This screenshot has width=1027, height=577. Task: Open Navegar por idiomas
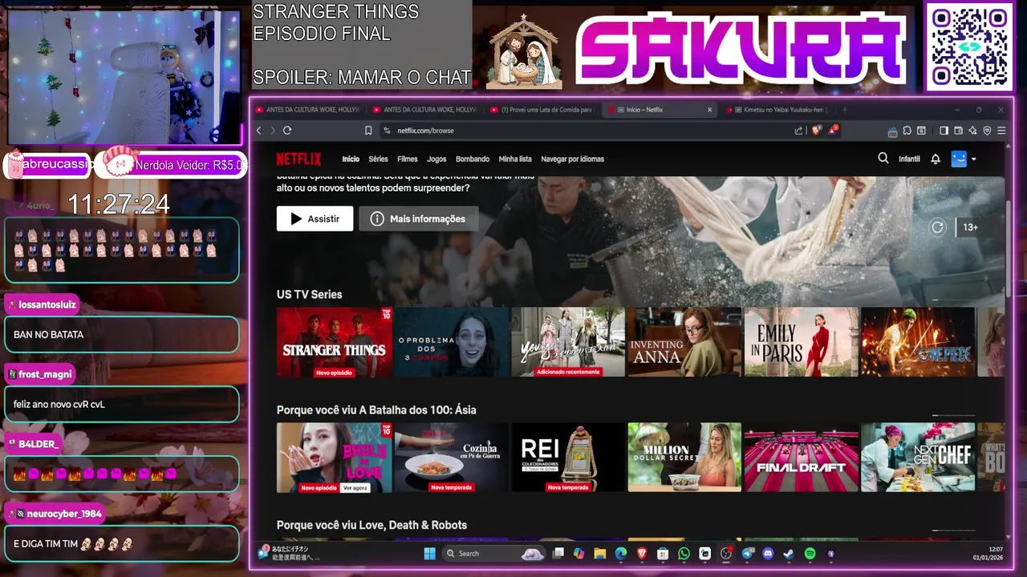pyautogui.click(x=573, y=159)
